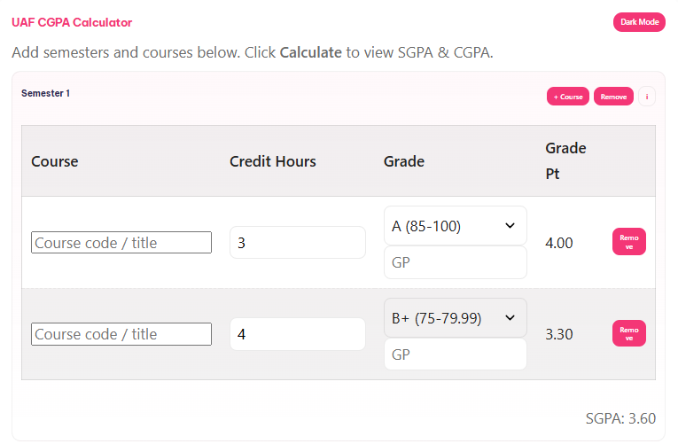
Task: Toggle Dark Mode on
Action: [x=639, y=22]
